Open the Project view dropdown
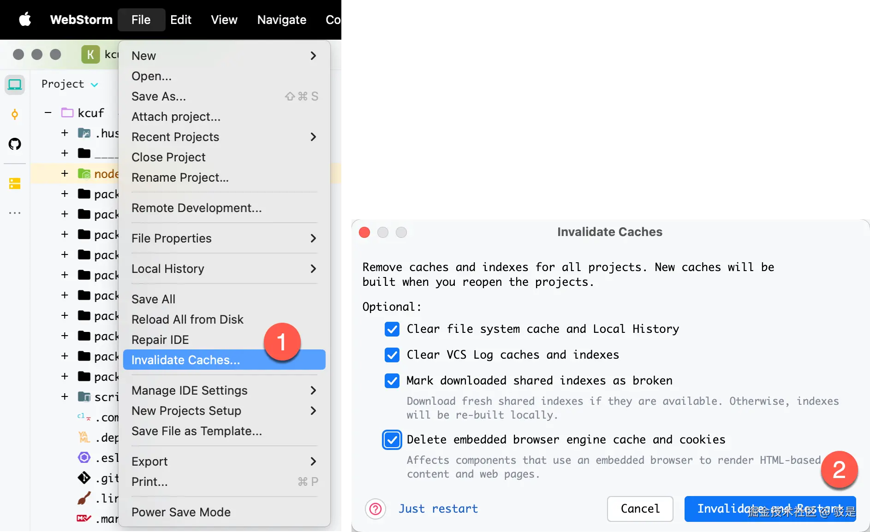 click(x=70, y=84)
